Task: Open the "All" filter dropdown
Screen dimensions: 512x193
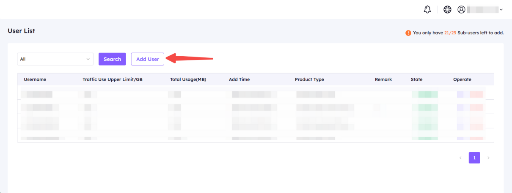Action: [x=55, y=59]
